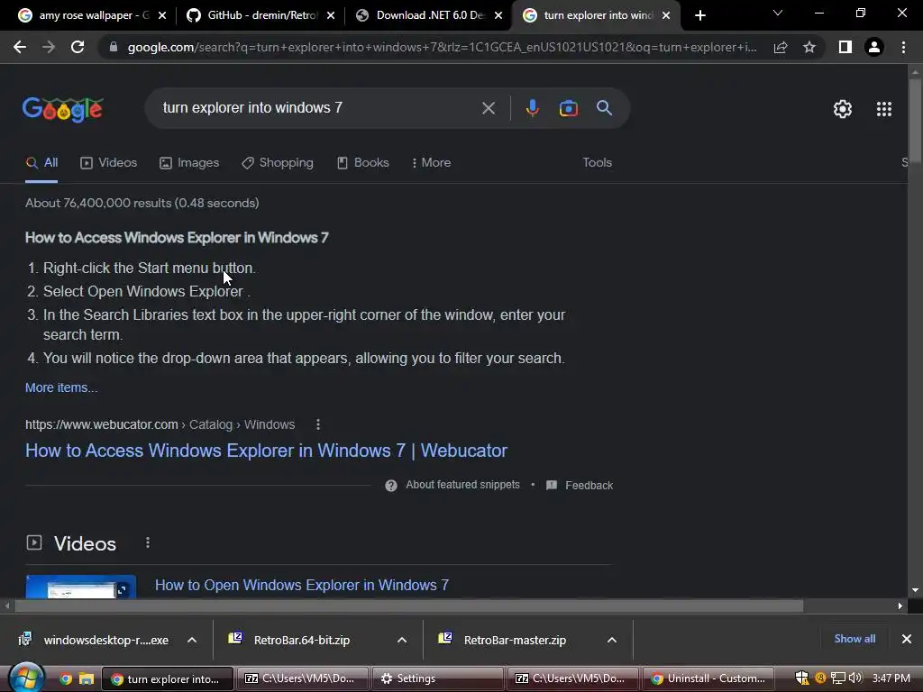Select the All results tab

[x=41, y=162]
